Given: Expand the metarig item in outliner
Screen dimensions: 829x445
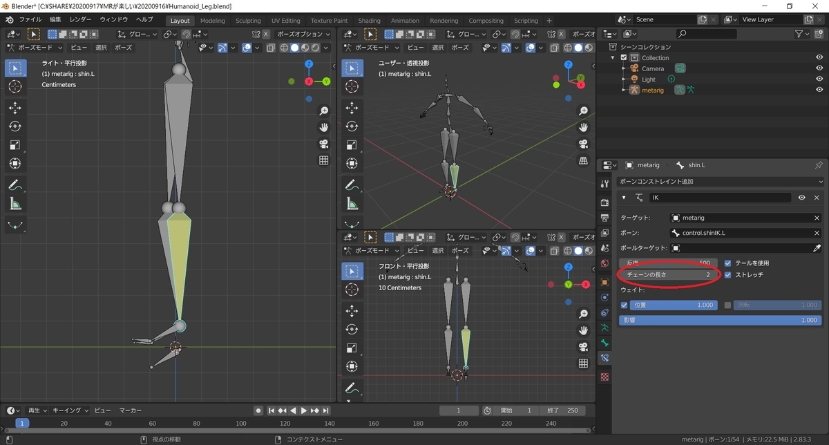Looking at the screenshot, I should pos(624,90).
